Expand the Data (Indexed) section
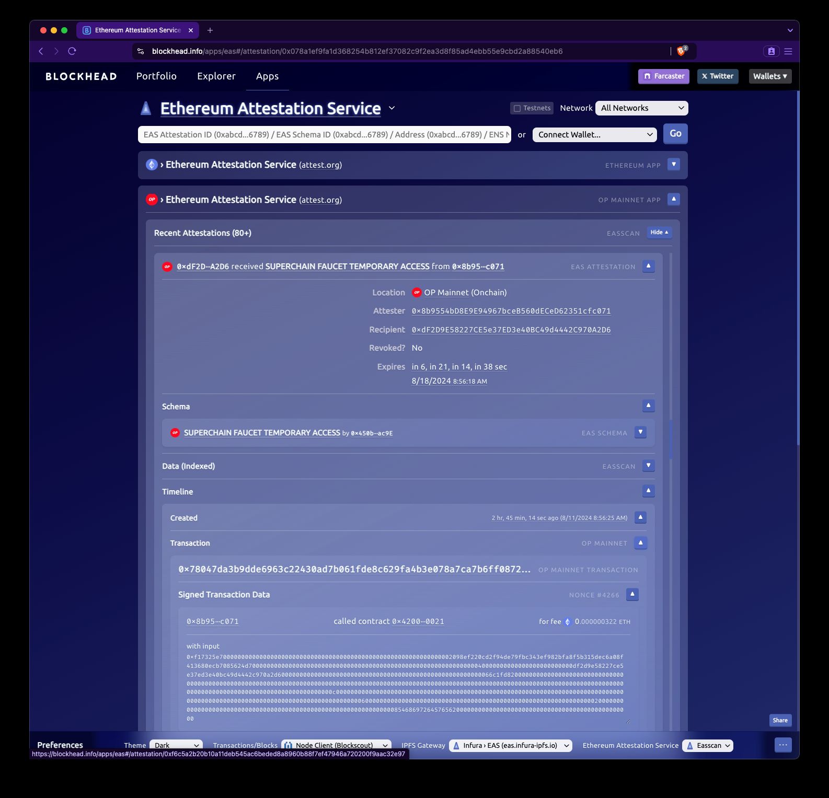Viewport: 829px width, 798px height. (649, 465)
